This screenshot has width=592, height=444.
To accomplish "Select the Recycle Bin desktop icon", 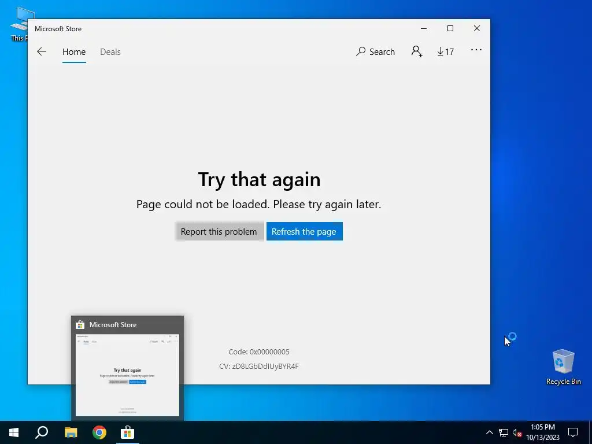I will point(563,367).
